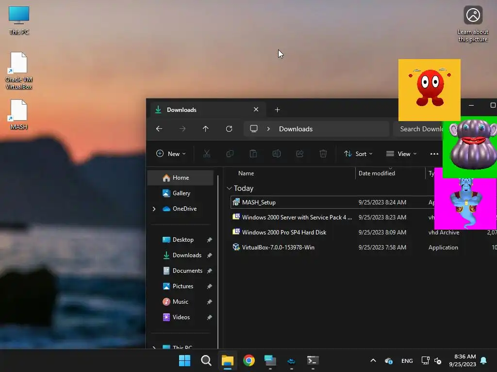Image resolution: width=497 pixels, height=372 pixels.
Task: Open the Terminal taskbar icon
Action: pyautogui.click(x=313, y=360)
